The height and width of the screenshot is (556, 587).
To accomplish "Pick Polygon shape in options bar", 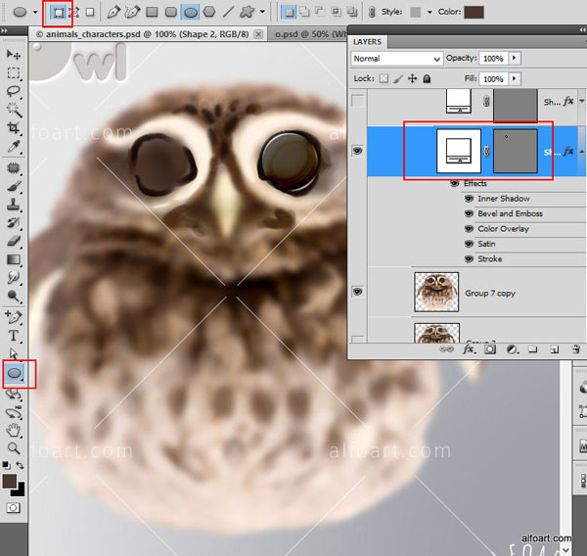I will [x=209, y=13].
